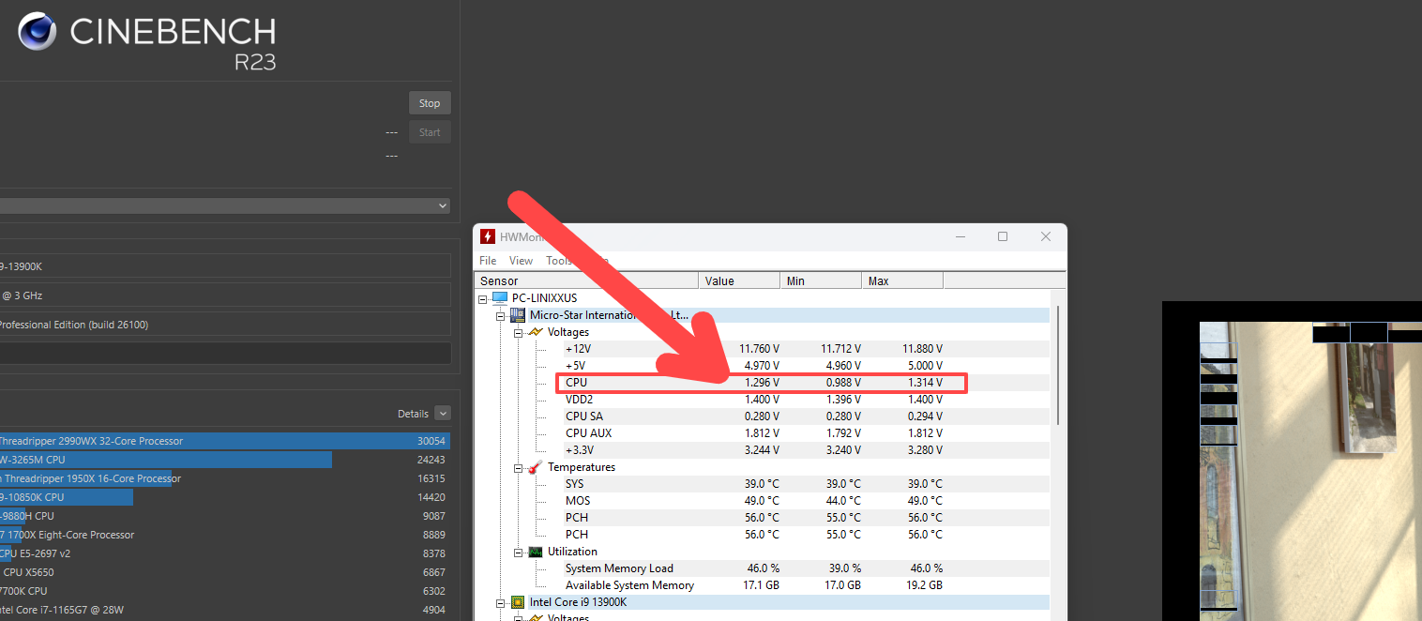The image size is (1422, 621).
Task: Close the HWMonitor window
Action: tap(1046, 236)
